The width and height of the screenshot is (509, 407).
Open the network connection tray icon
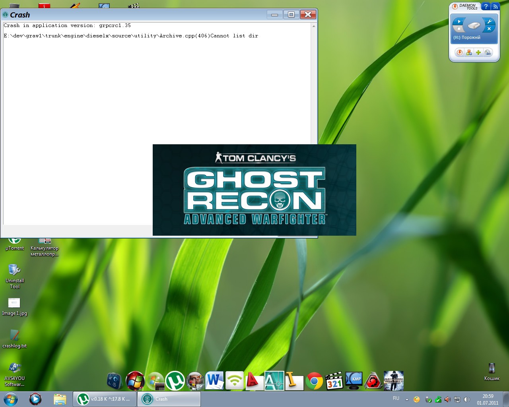pos(457,399)
